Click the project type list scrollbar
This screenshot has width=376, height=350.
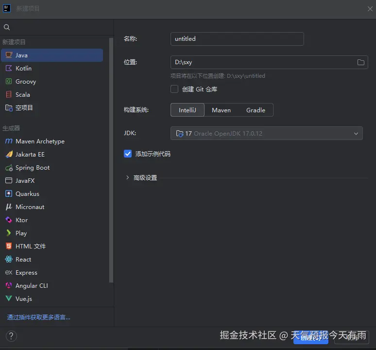111,160
